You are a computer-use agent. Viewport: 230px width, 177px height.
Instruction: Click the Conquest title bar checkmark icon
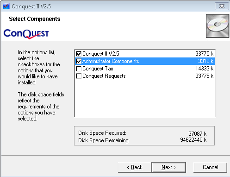click(6, 6)
